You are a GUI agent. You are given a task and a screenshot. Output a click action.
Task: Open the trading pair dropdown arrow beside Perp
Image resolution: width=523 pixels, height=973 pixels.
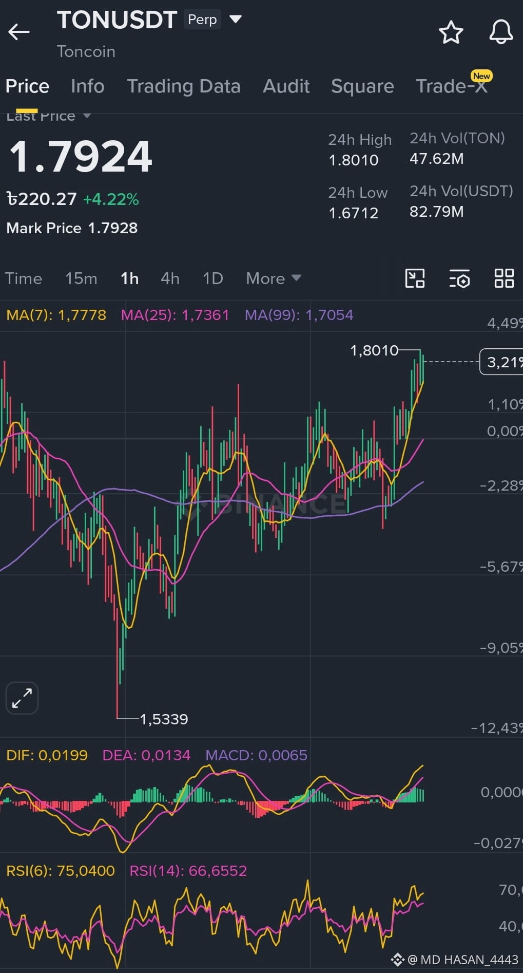(236, 20)
